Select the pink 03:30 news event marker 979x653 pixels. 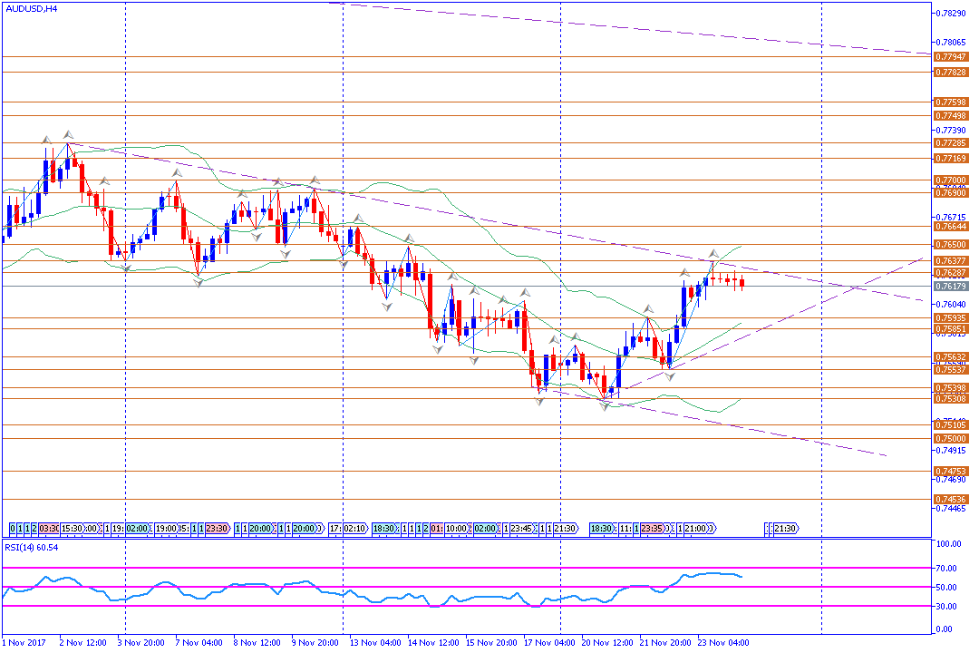tap(49, 529)
